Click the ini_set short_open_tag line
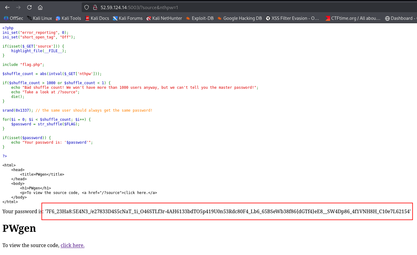Viewport: 417px width, 255px height. (39, 37)
